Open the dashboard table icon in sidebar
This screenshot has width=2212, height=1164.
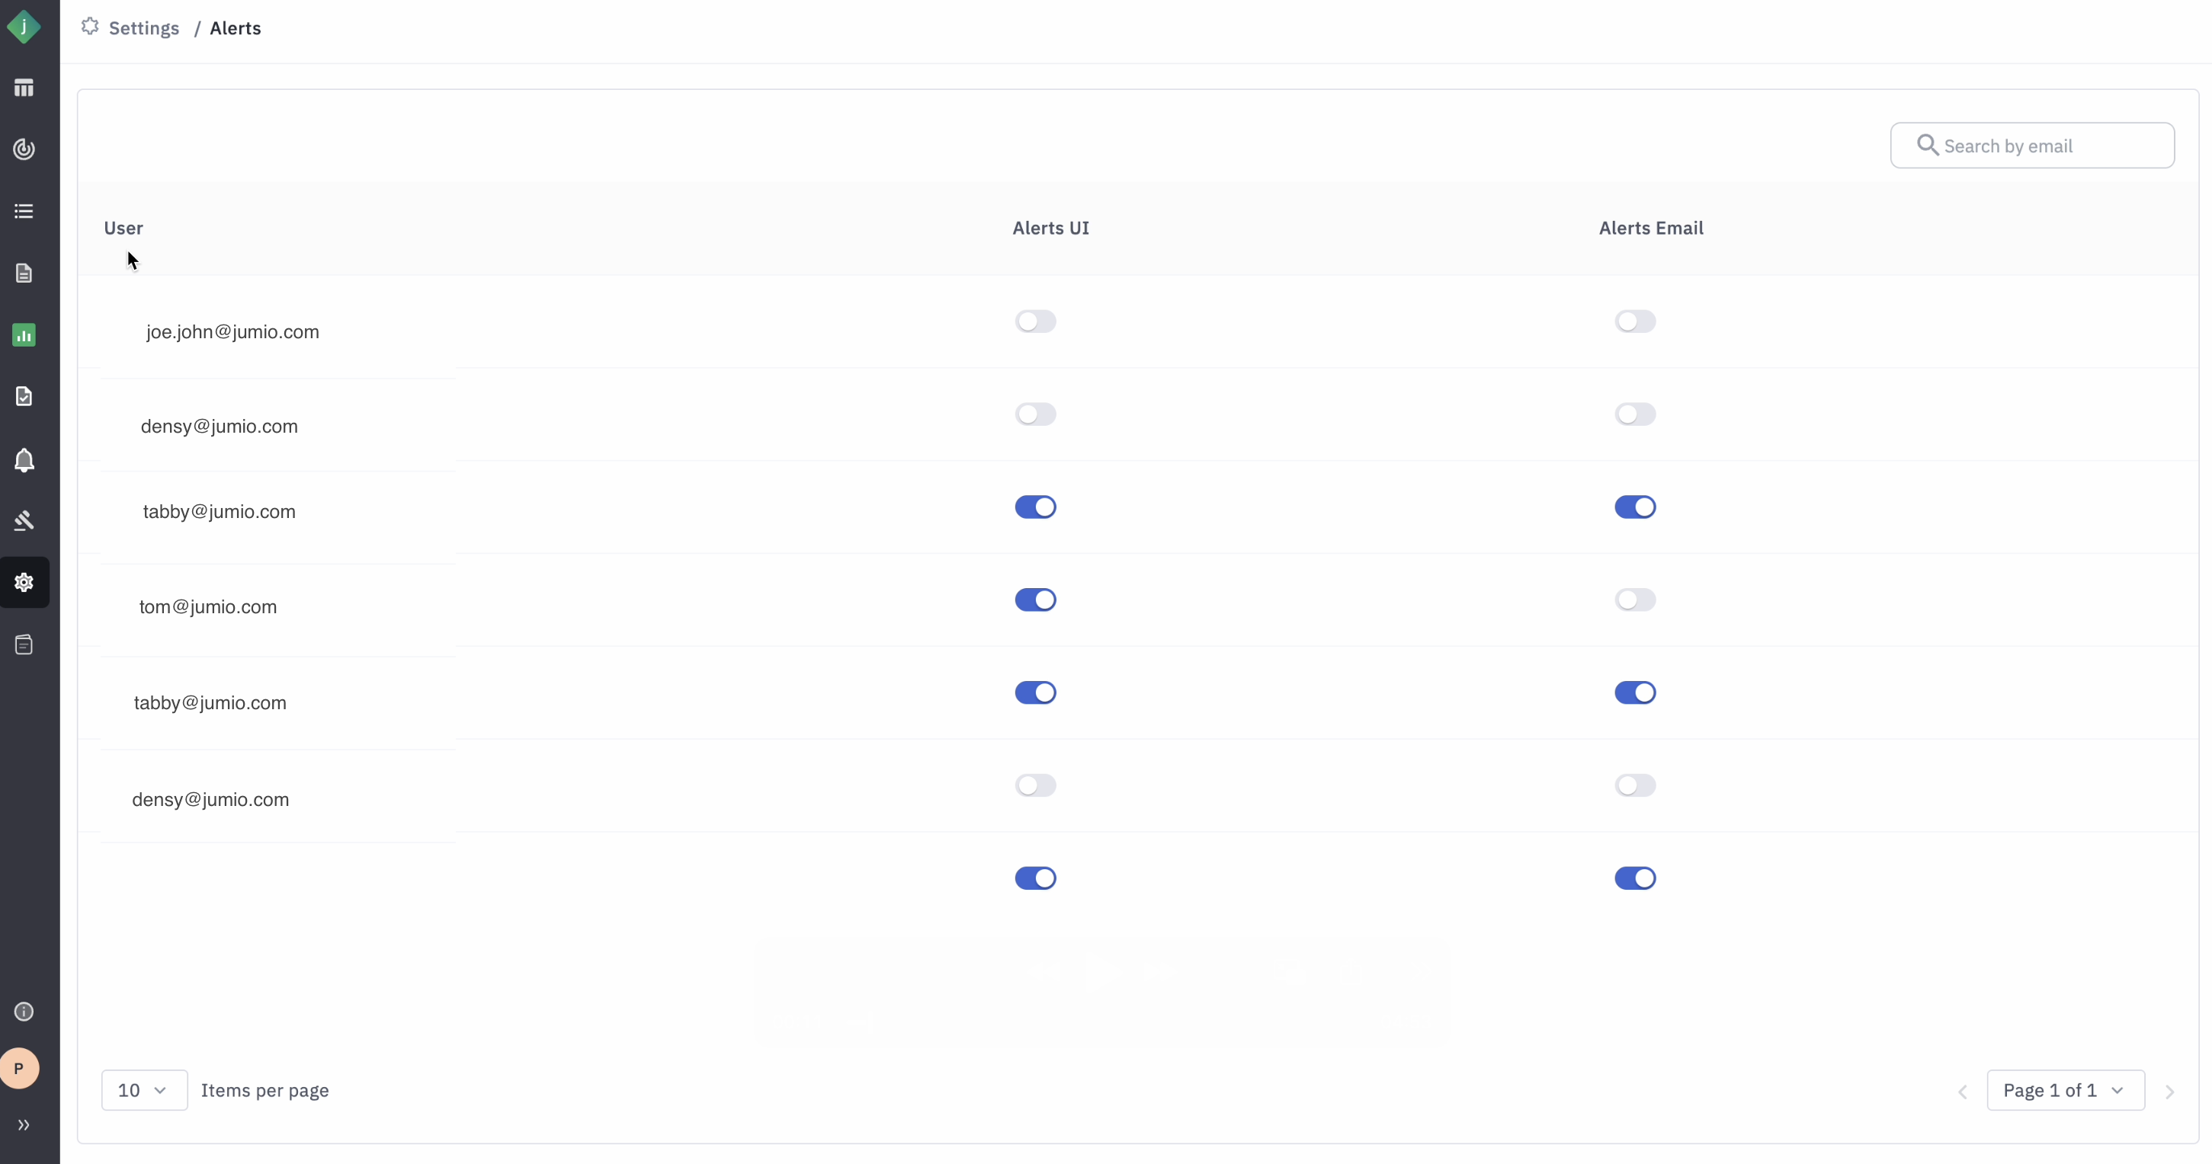pyautogui.click(x=24, y=88)
